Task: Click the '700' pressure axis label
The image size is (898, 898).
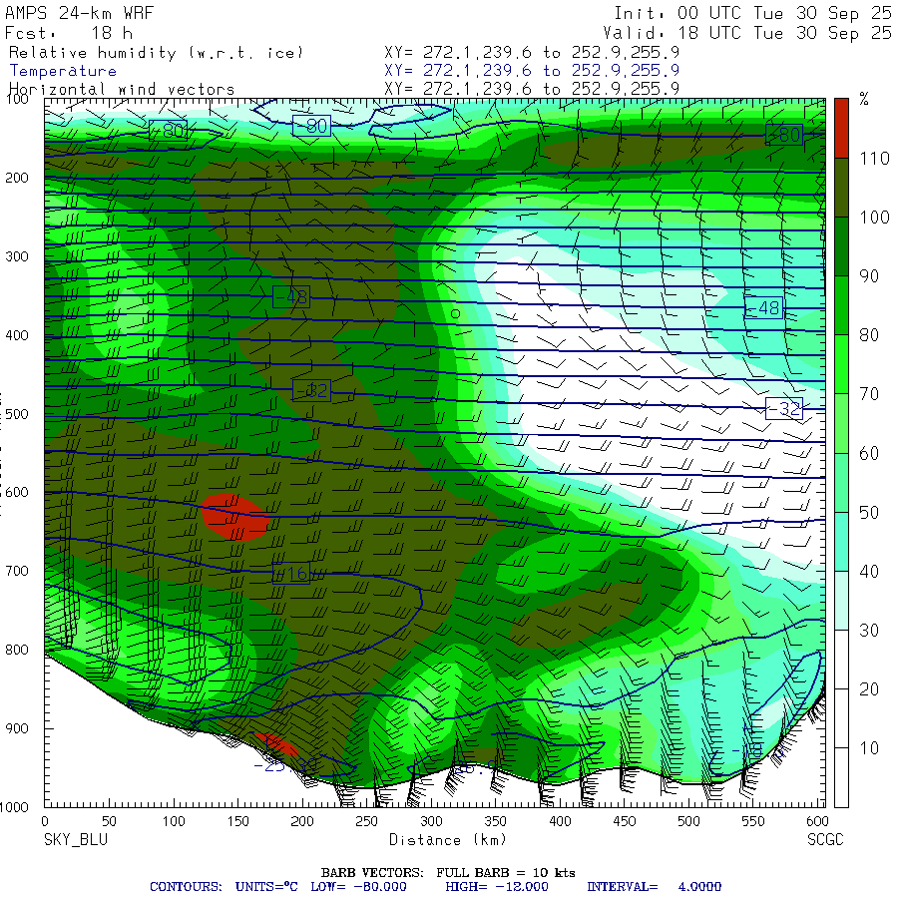Action: point(17,571)
